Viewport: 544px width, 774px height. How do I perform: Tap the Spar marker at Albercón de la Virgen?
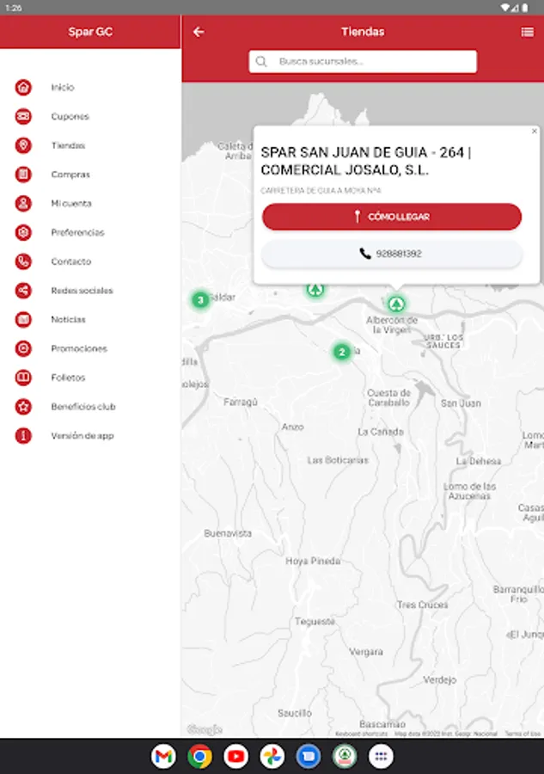point(396,304)
